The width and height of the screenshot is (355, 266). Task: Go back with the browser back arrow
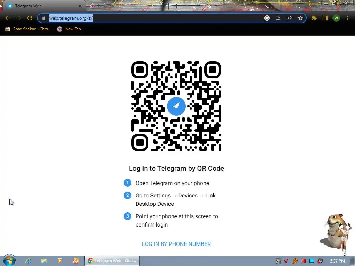click(x=8, y=18)
